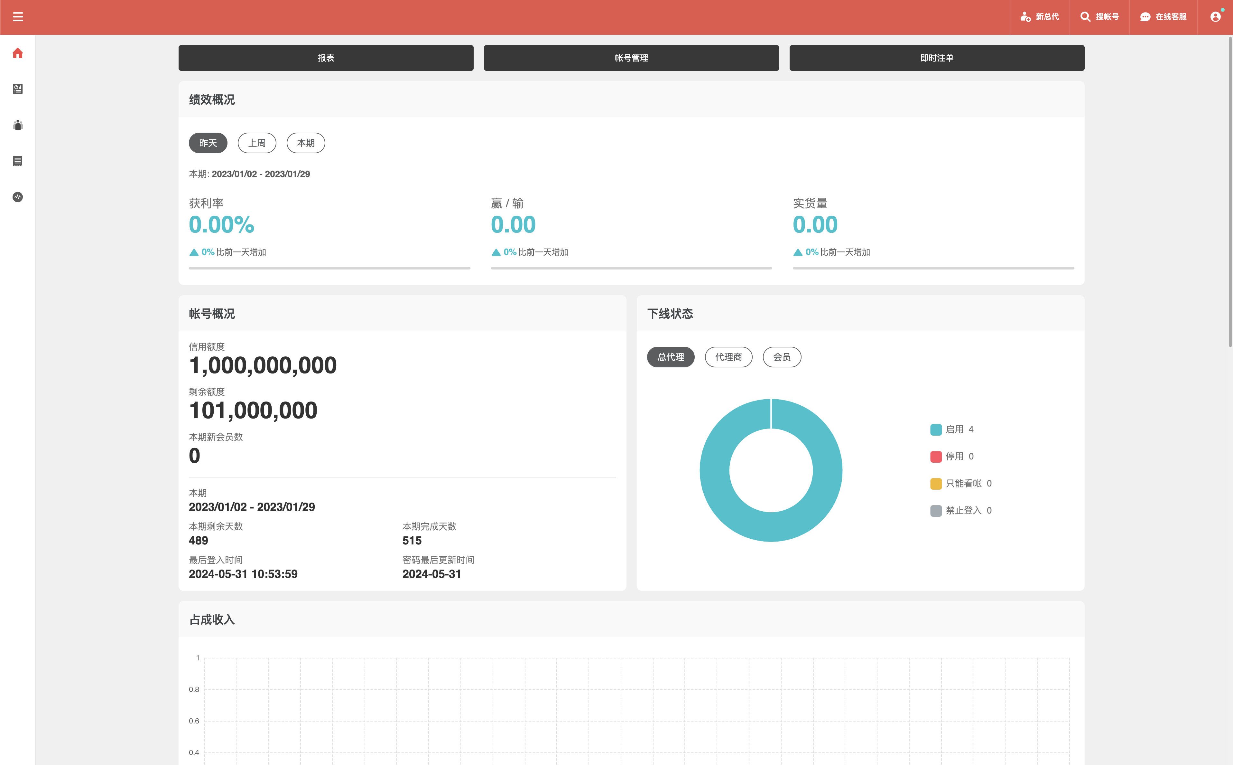
Task: Click the last login time 2024-05-31 10:53:59
Action: pos(243,574)
